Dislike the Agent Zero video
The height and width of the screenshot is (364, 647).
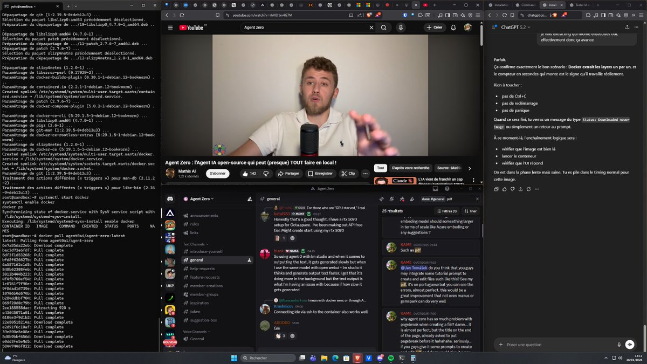[265, 174]
